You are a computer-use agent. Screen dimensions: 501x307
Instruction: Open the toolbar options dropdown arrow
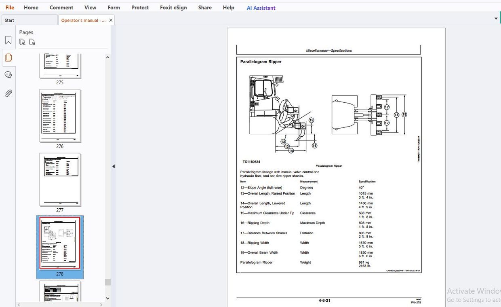tap(496, 18)
